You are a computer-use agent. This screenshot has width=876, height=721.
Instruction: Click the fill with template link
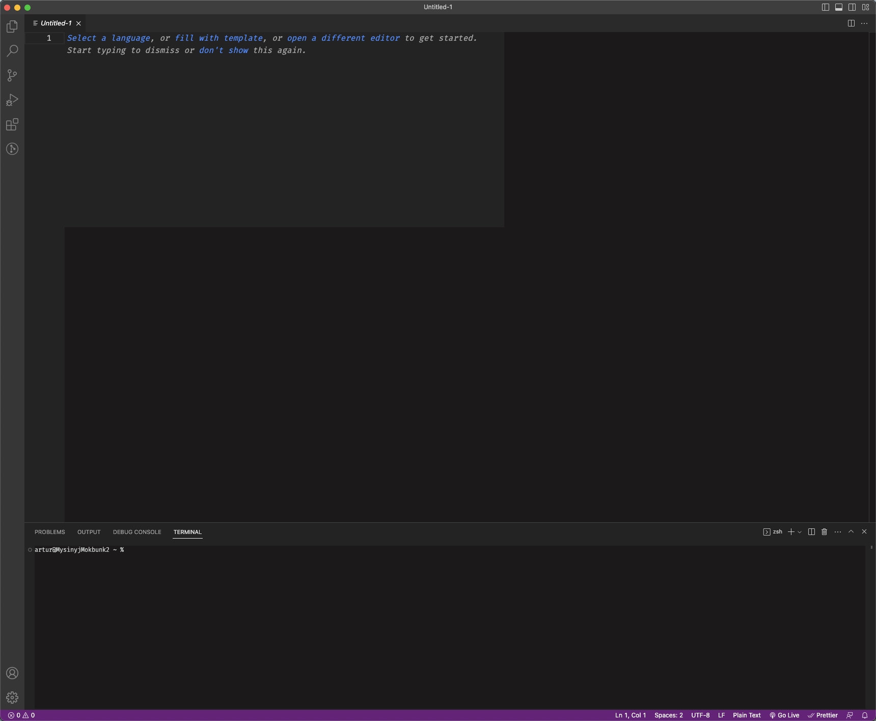tap(219, 38)
